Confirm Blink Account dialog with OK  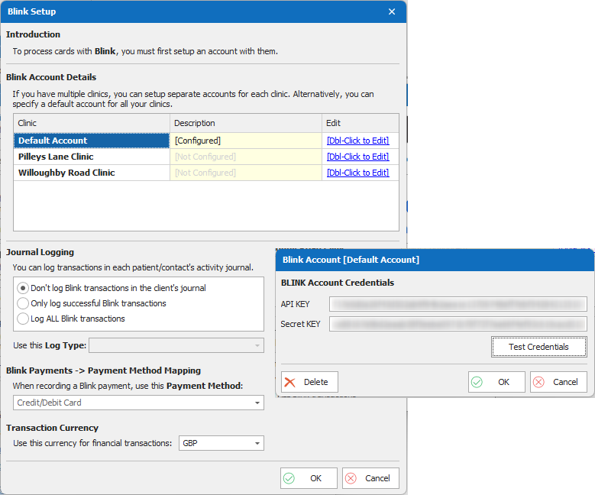point(496,382)
